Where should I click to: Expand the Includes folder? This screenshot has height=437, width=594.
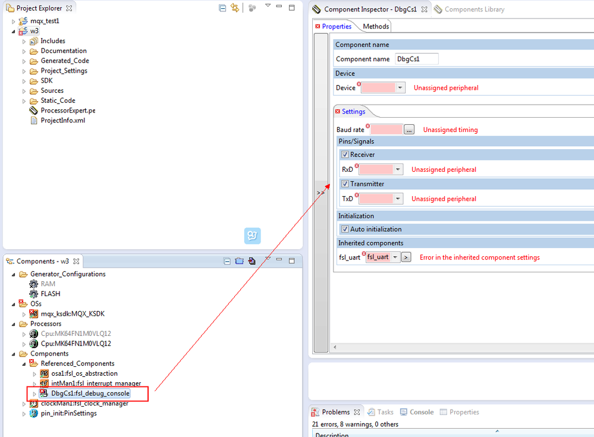pos(24,41)
